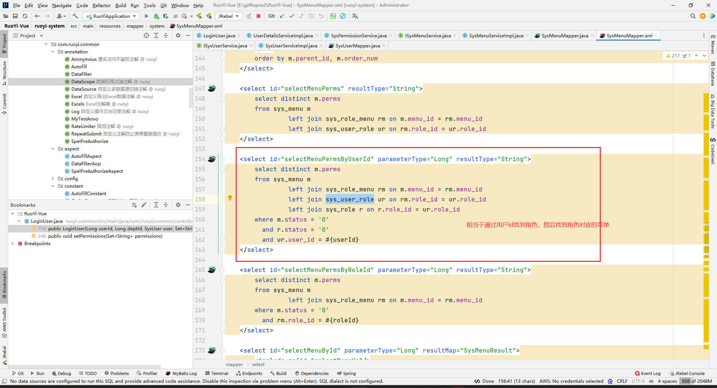Show Git history clock icon
717x388 pixels.
(311, 16)
